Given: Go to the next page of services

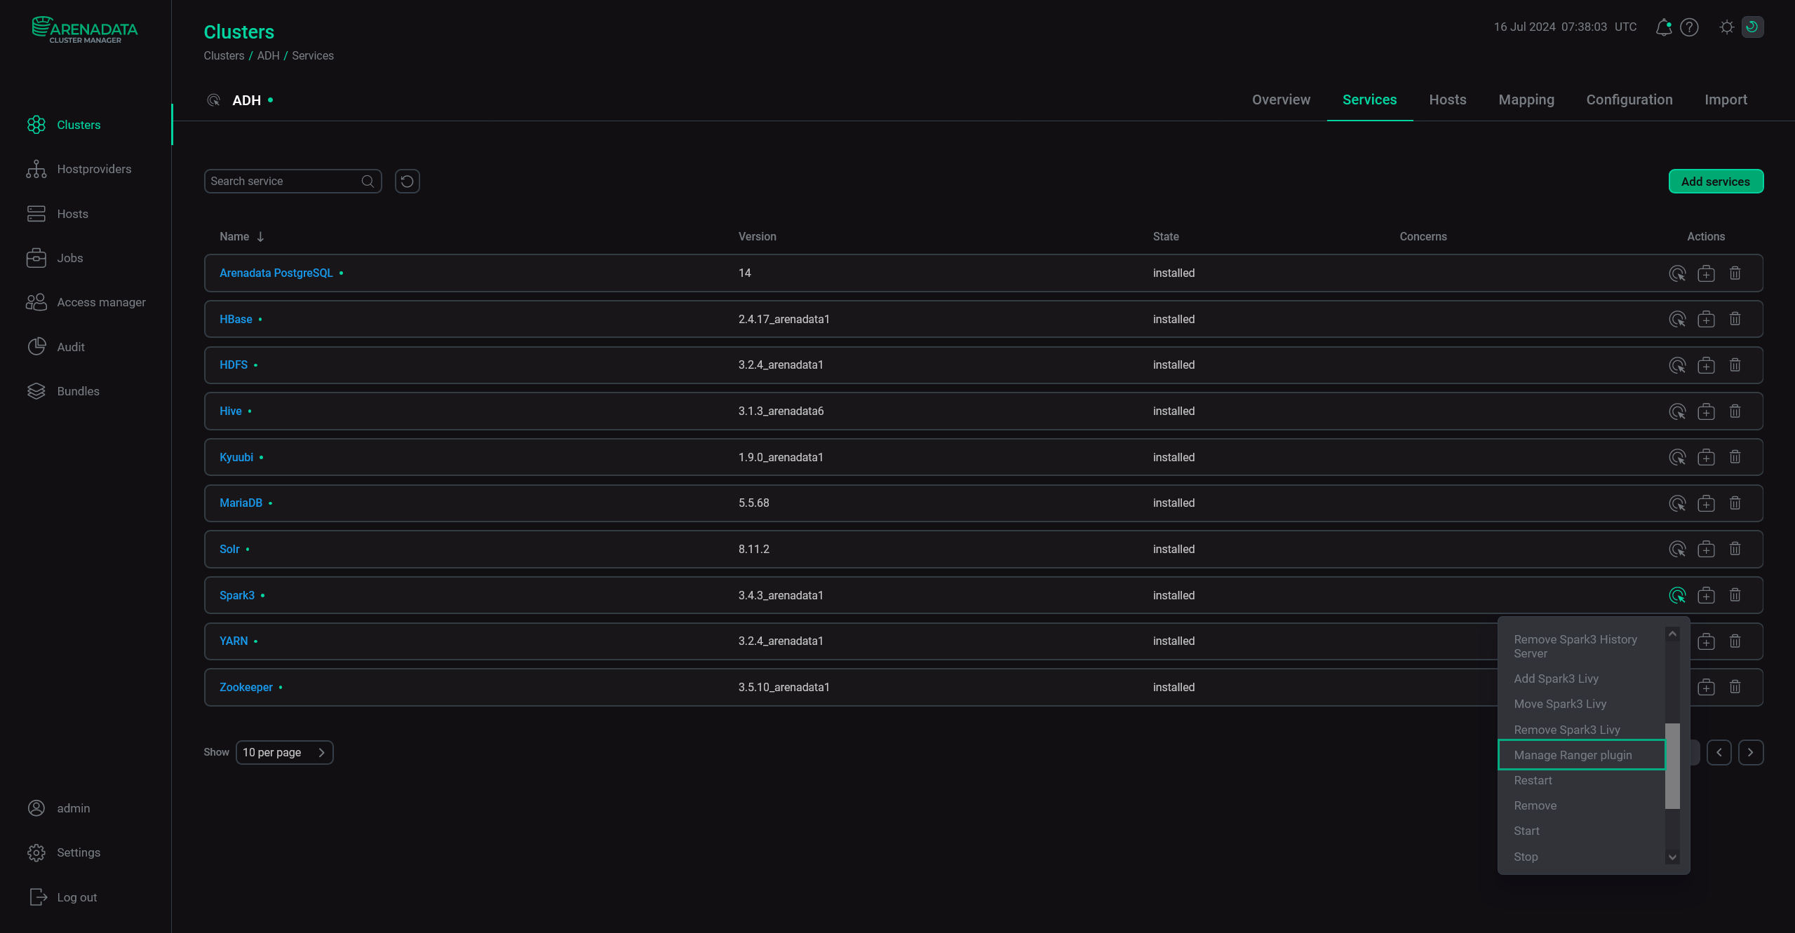Looking at the screenshot, I should point(1751,753).
